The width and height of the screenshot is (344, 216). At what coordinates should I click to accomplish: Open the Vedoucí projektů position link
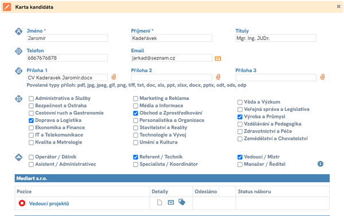click(49, 203)
